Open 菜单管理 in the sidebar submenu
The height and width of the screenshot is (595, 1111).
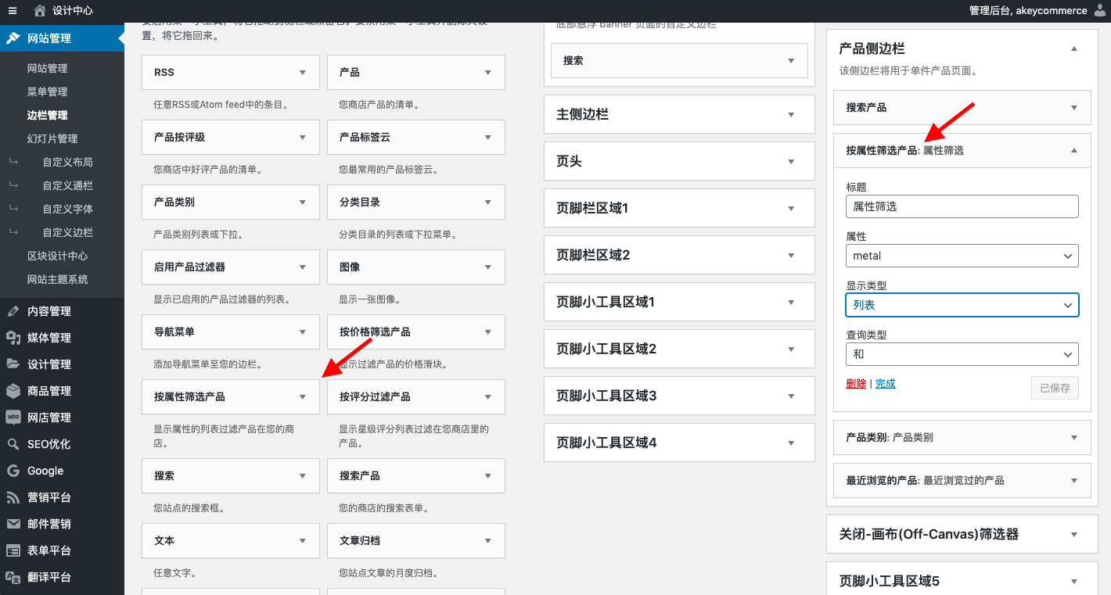[x=47, y=91]
